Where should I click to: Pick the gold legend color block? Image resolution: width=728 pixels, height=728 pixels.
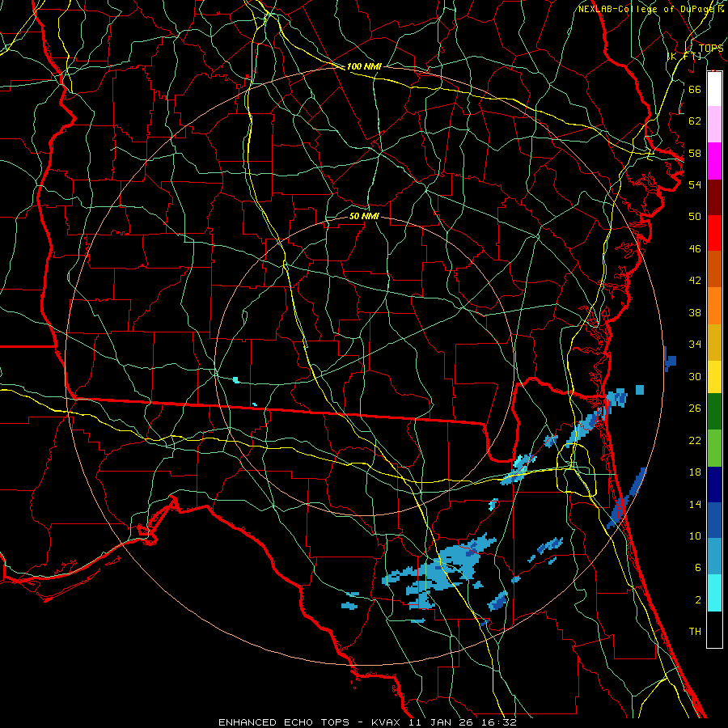coord(714,343)
